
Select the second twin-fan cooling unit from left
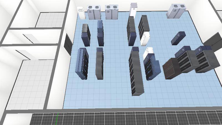pyautogui.click(x=111, y=12)
